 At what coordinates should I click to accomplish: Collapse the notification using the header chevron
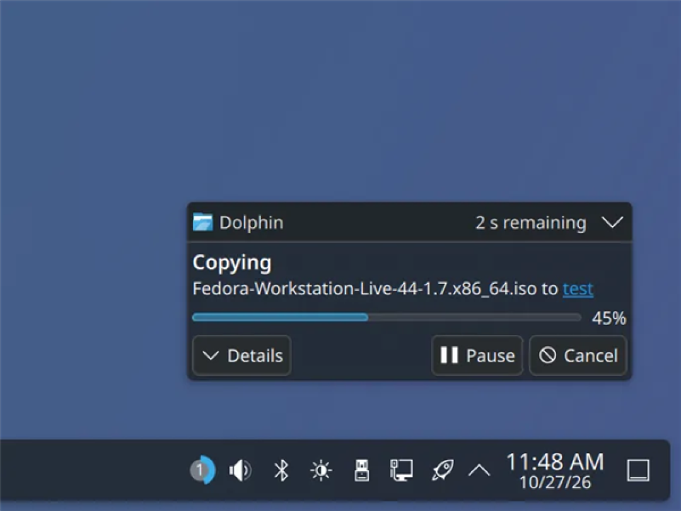pyautogui.click(x=612, y=223)
